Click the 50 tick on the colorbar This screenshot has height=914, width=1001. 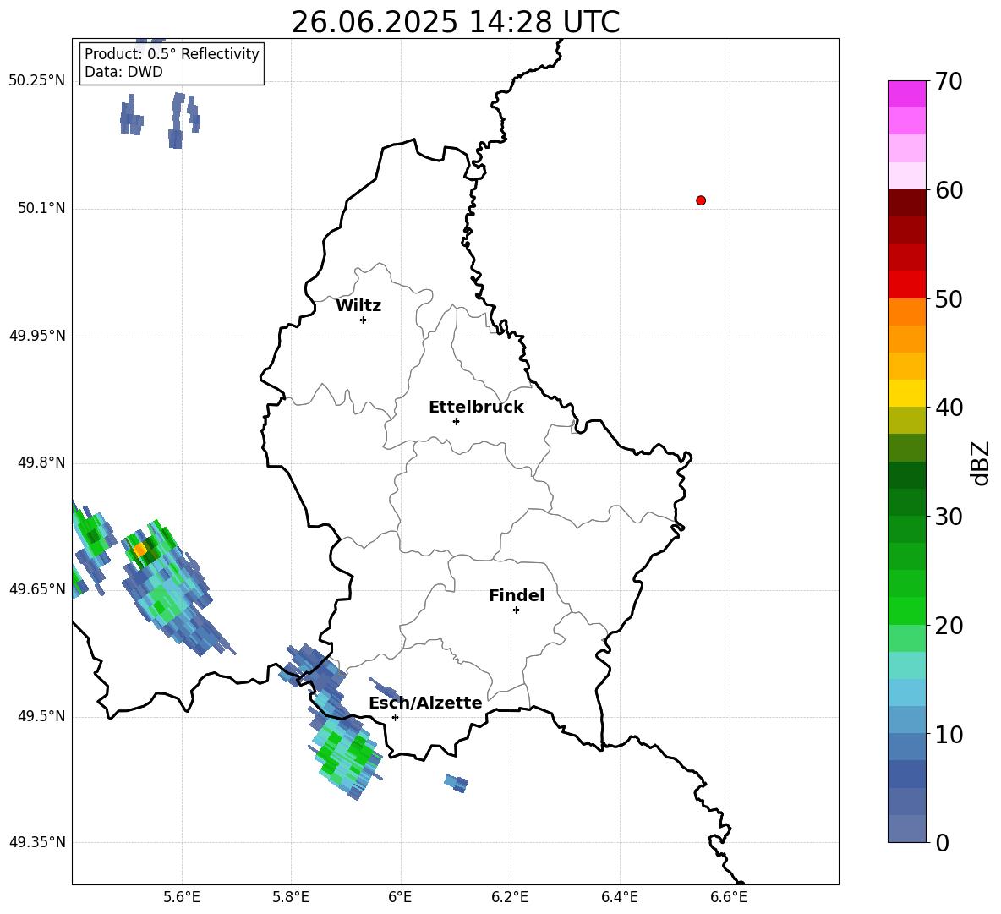[x=949, y=298]
